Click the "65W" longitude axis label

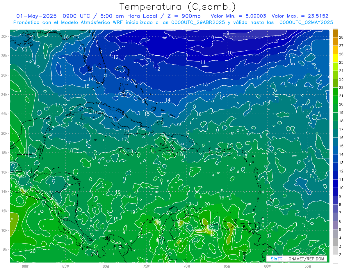227,266
